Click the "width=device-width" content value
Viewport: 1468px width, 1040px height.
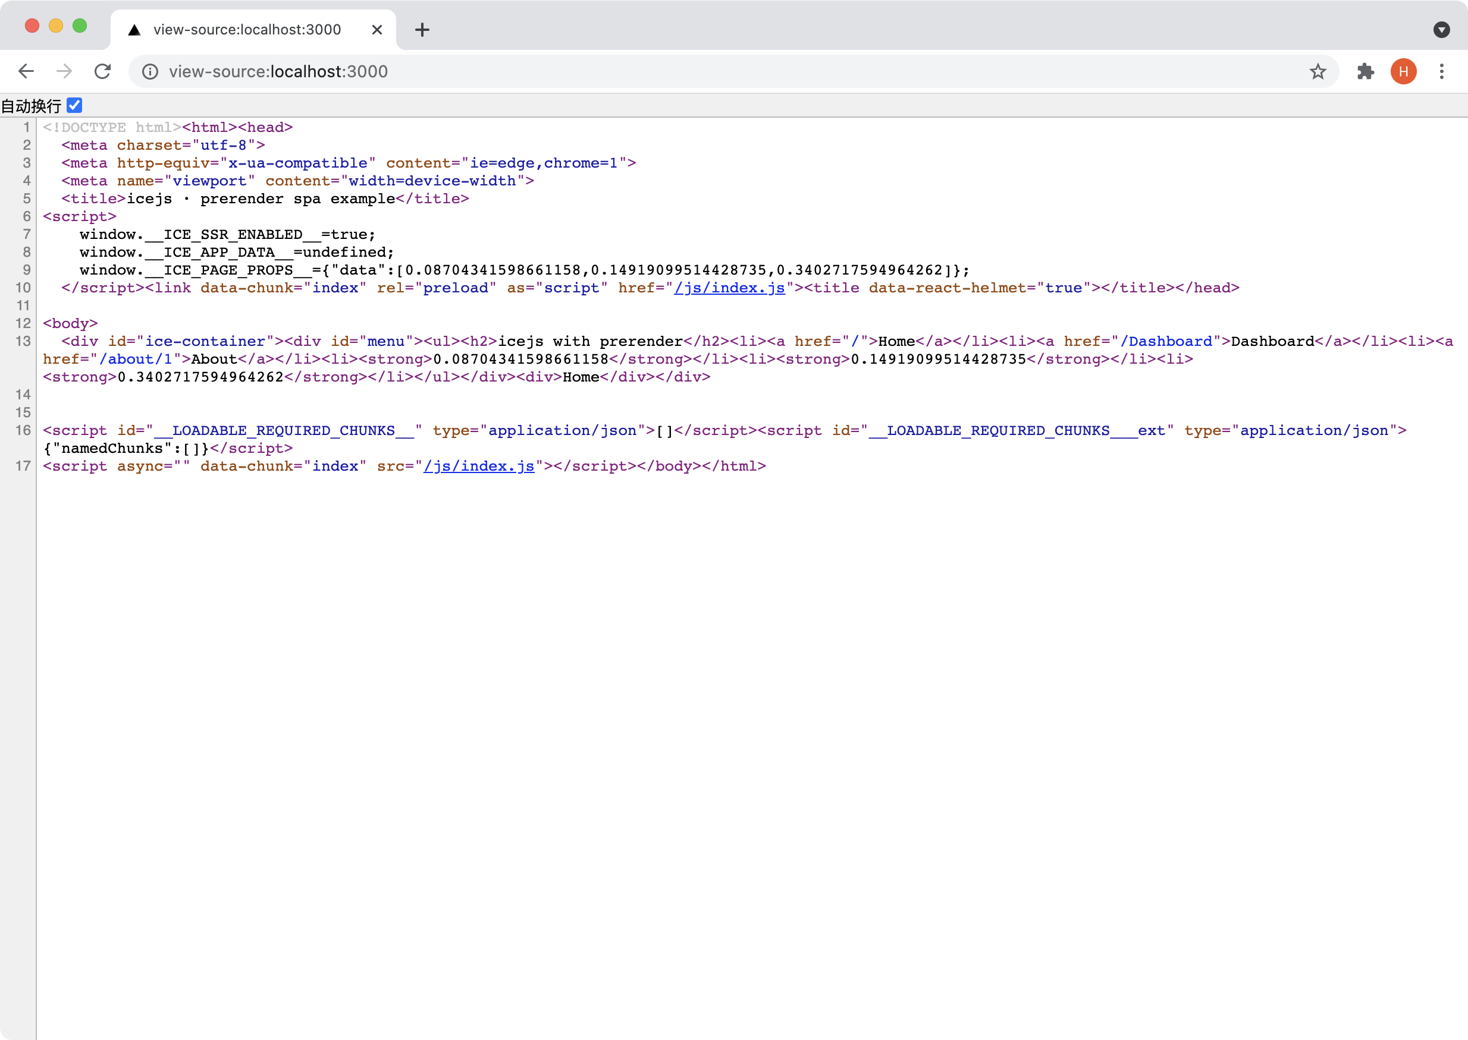click(432, 181)
